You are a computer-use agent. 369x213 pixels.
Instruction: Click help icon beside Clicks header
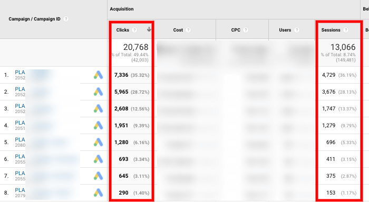(x=134, y=30)
